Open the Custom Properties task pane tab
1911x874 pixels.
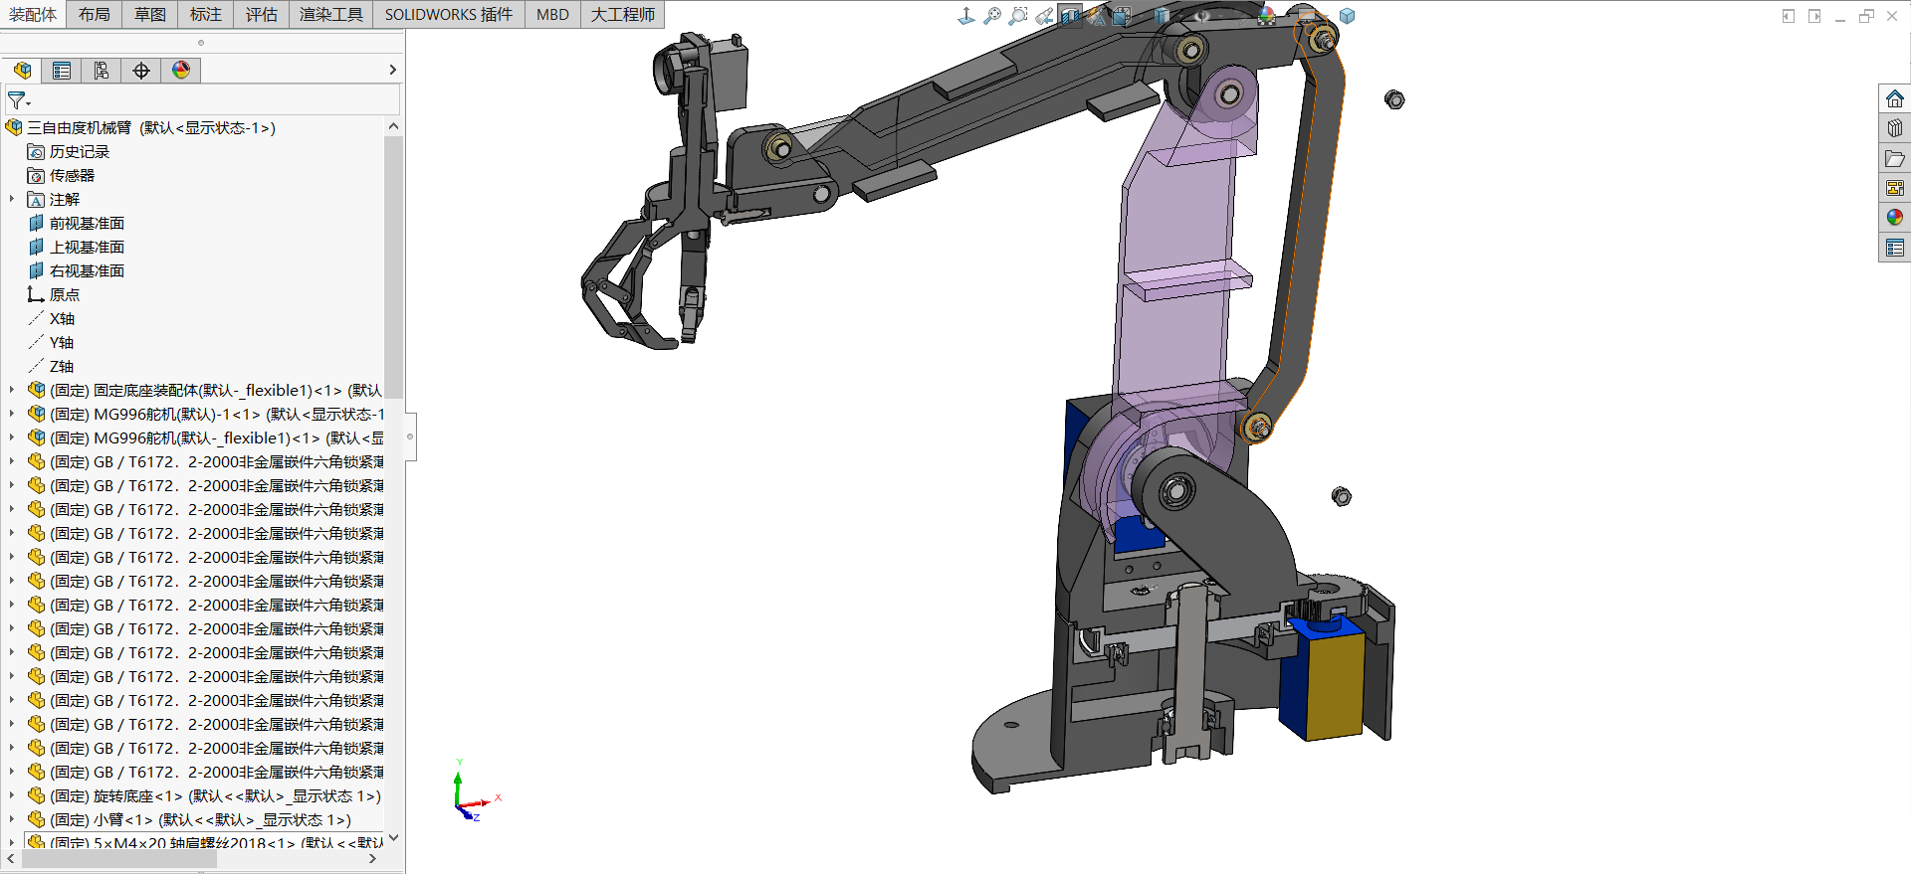point(1894,248)
